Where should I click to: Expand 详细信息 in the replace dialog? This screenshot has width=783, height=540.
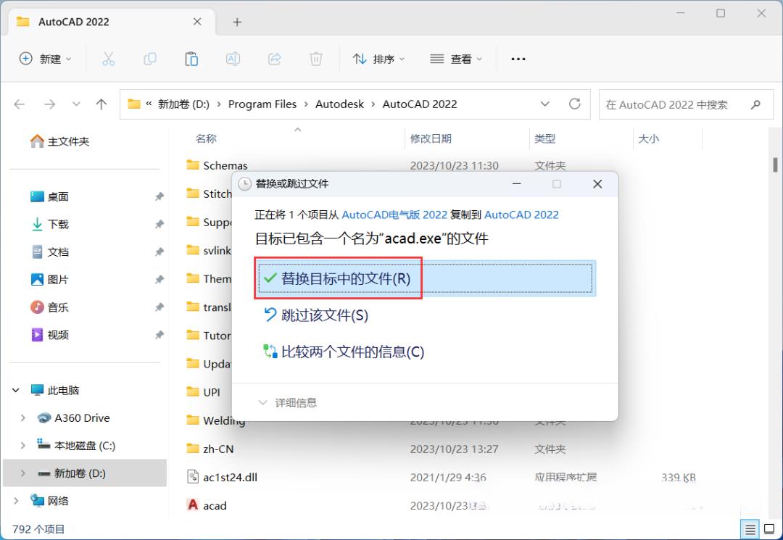[x=287, y=403]
